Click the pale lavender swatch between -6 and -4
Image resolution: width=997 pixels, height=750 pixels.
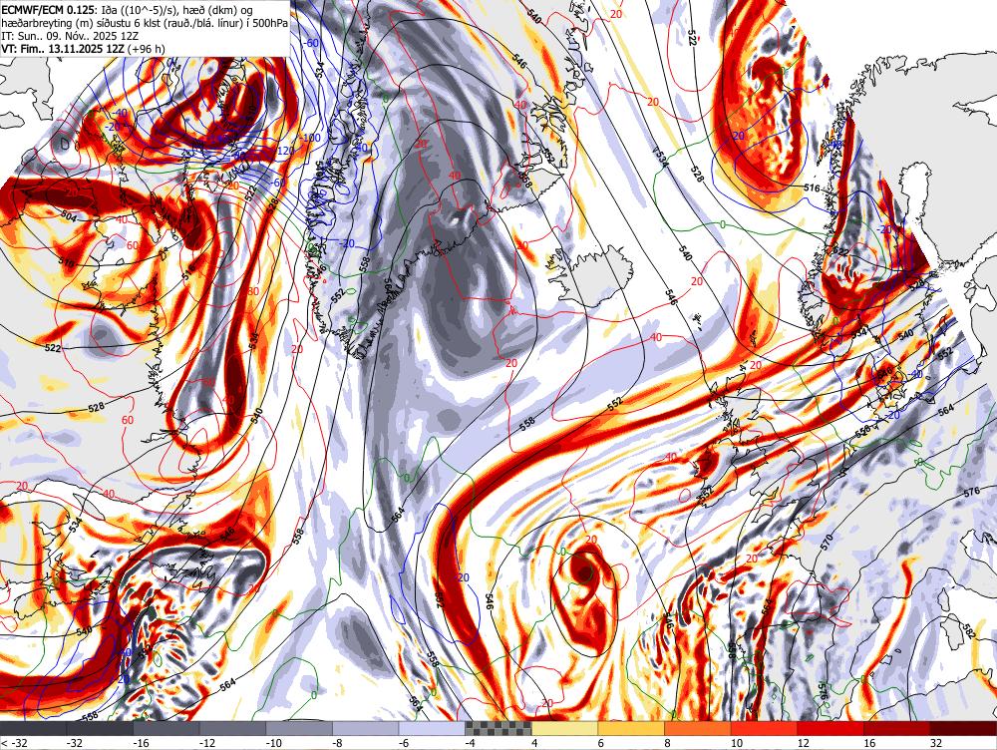[x=433, y=728]
